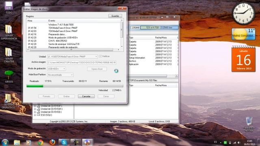
Task: Launch Windows Media Player from taskbar
Action: point(28,142)
